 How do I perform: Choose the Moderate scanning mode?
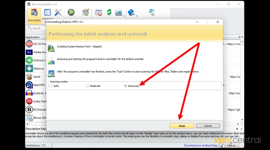point(87,86)
